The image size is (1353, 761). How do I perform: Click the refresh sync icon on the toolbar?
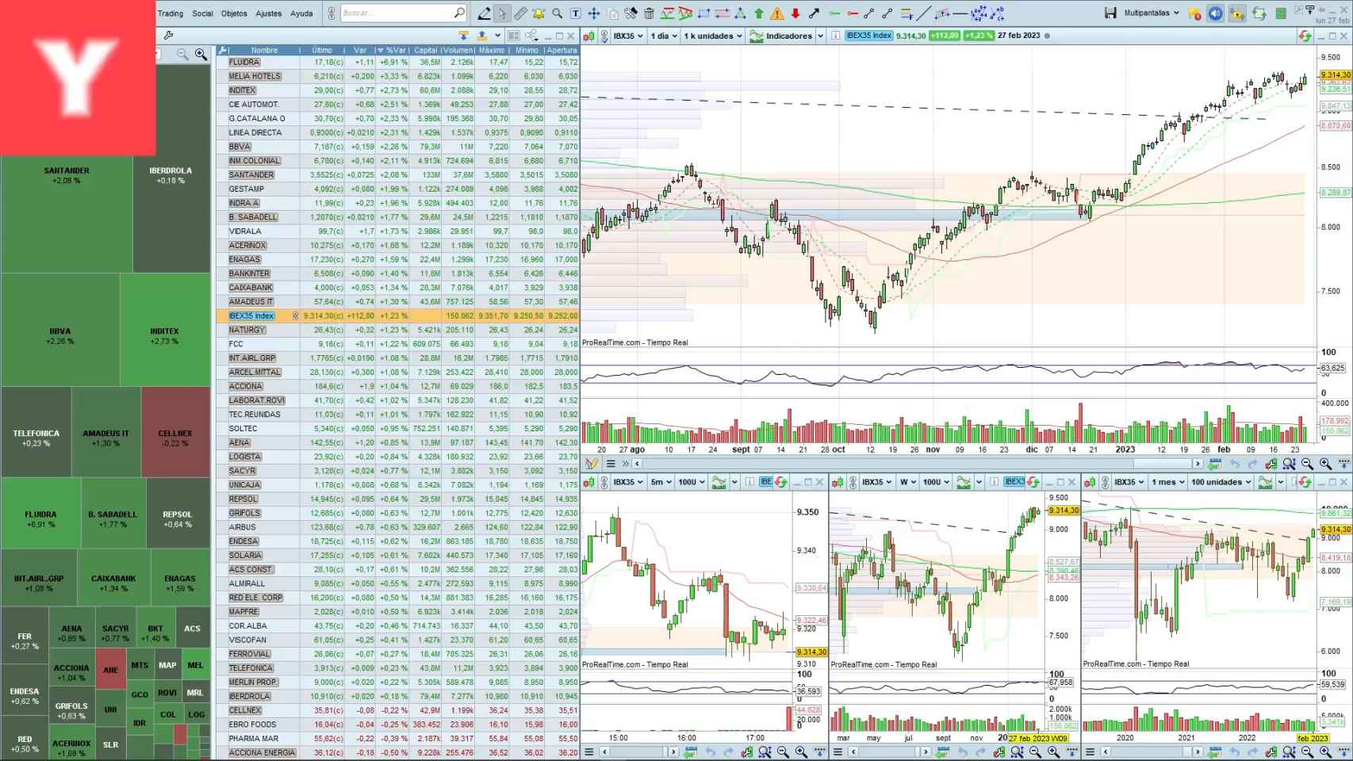pyautogui.click(x=1260, y=13)
